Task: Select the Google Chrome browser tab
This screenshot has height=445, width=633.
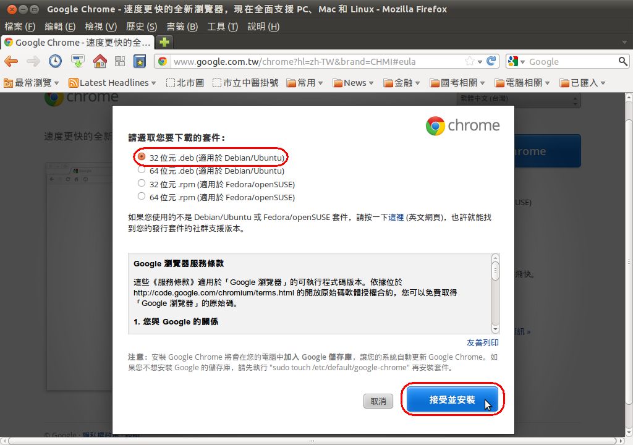Action: point(77,42)
